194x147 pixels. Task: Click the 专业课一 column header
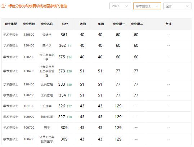coord(119,24)
